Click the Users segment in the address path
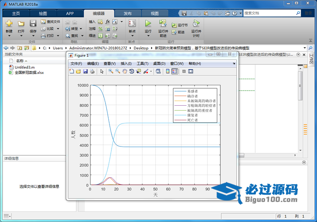The width and height of the screenshot is (317, 222). pyautogui.click(x=58, y=48)
